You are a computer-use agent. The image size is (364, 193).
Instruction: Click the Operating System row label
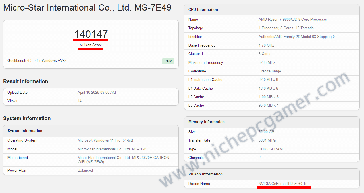[x=22, y=140]
